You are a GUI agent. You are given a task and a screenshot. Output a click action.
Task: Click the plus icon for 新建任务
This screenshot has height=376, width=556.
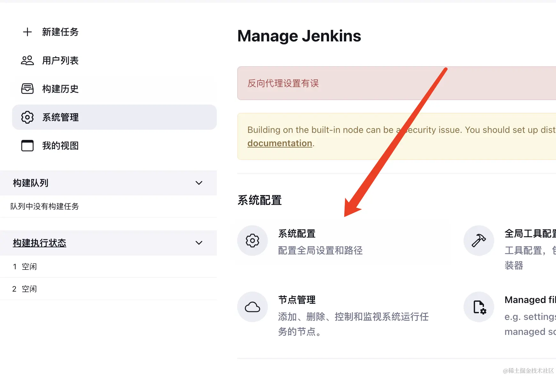(27, 32)
